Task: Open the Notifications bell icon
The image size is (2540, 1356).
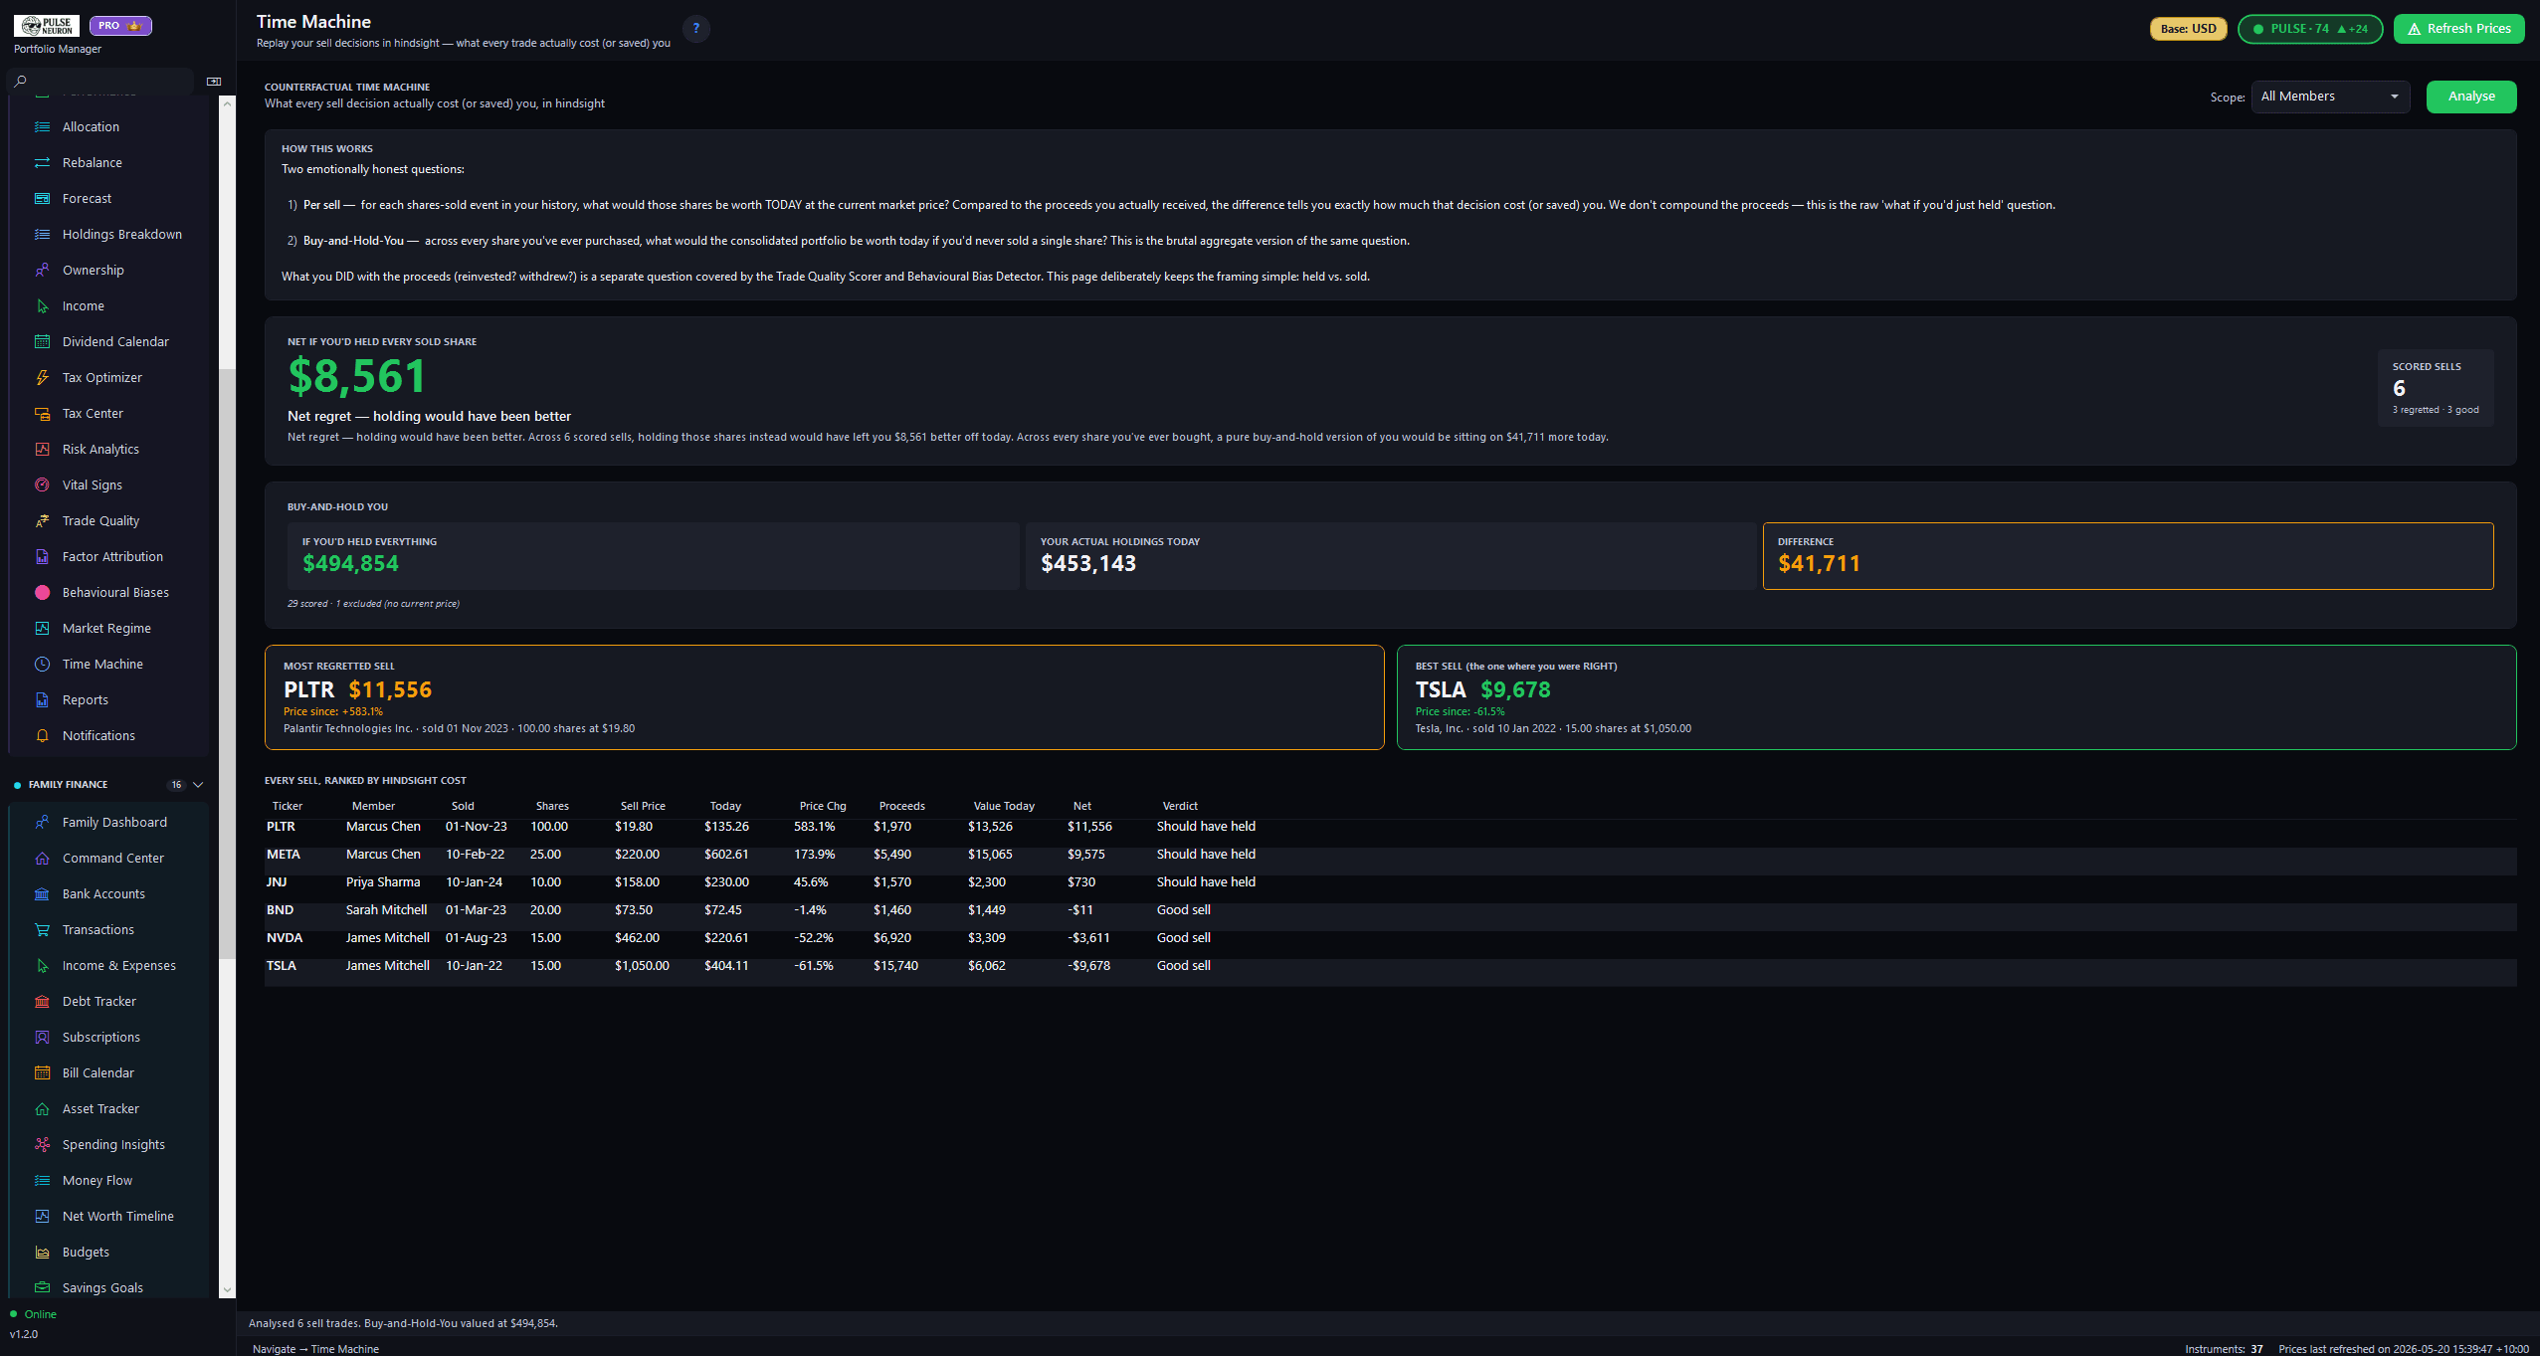Action: pos(42,736)
